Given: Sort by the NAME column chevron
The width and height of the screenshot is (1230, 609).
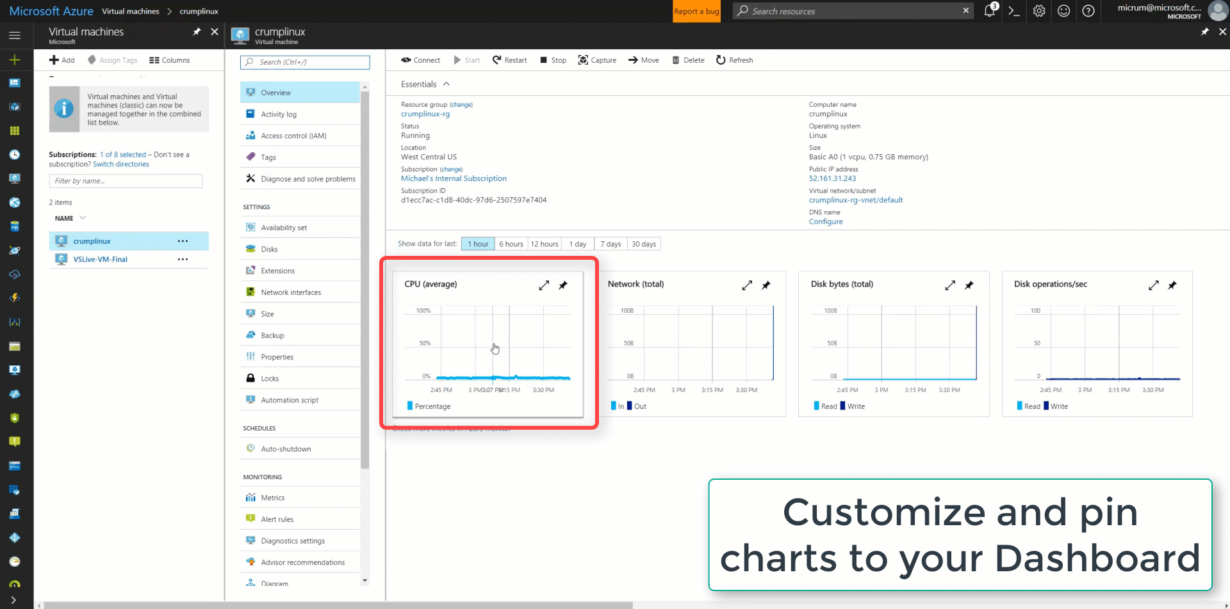Looking at the screenshot, I should (83, 218).
